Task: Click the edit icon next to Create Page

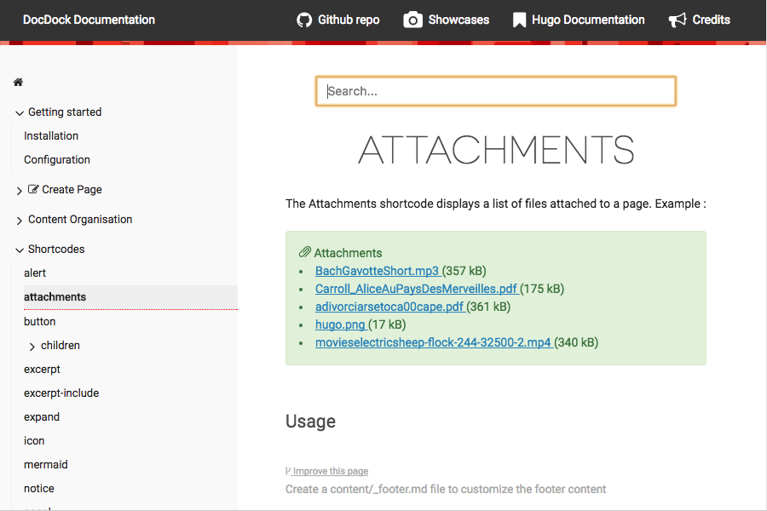Action: [33, 190]
